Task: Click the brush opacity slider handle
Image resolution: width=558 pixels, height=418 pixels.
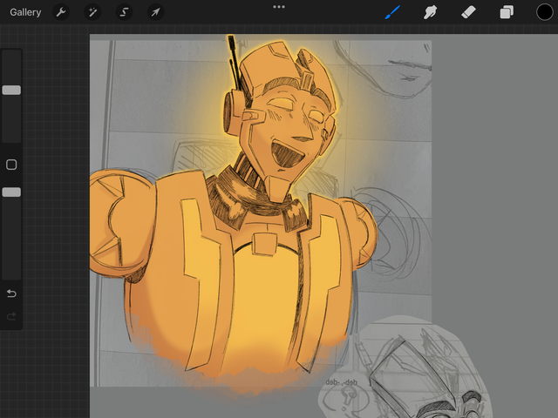Action: click(11, 192)
